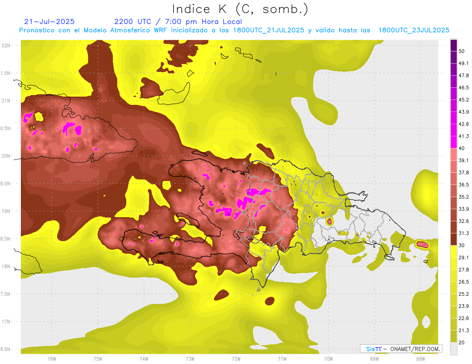
Task: Click the legend value '37.8'
Action: 464,172
